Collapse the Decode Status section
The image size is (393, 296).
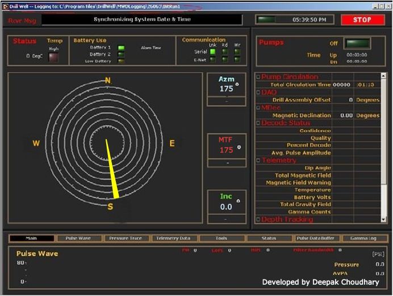[x=258, y=123]
